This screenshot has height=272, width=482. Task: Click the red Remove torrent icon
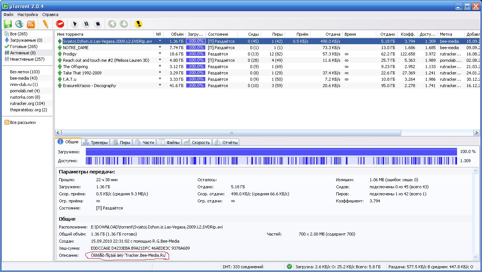pos(60,24)
